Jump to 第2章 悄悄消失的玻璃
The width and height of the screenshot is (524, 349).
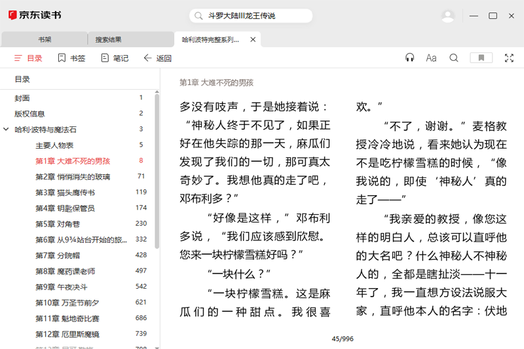[73, 177]
